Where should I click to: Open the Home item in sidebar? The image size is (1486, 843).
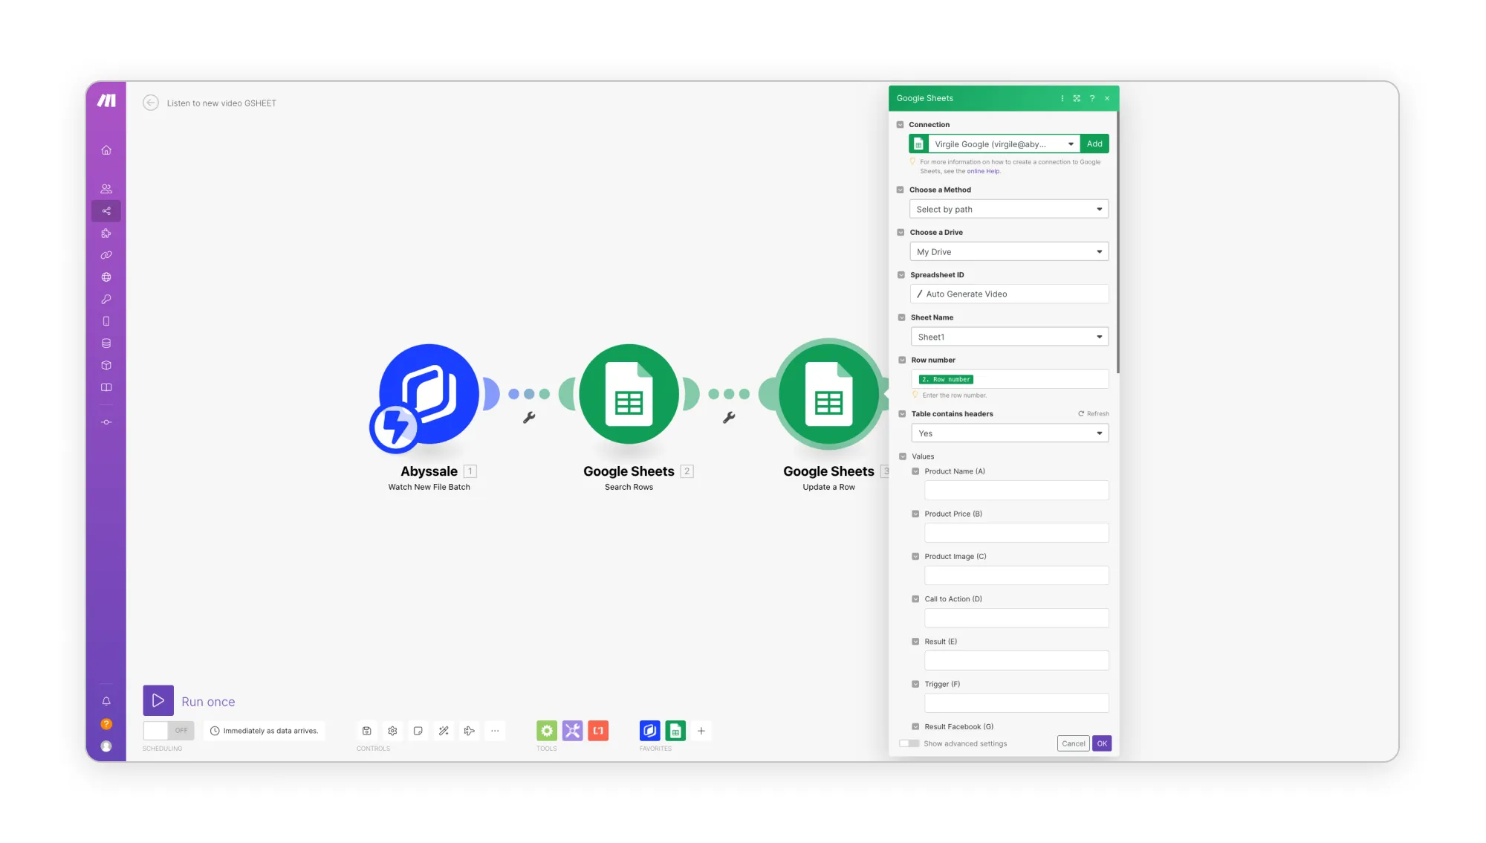point(106,150)
